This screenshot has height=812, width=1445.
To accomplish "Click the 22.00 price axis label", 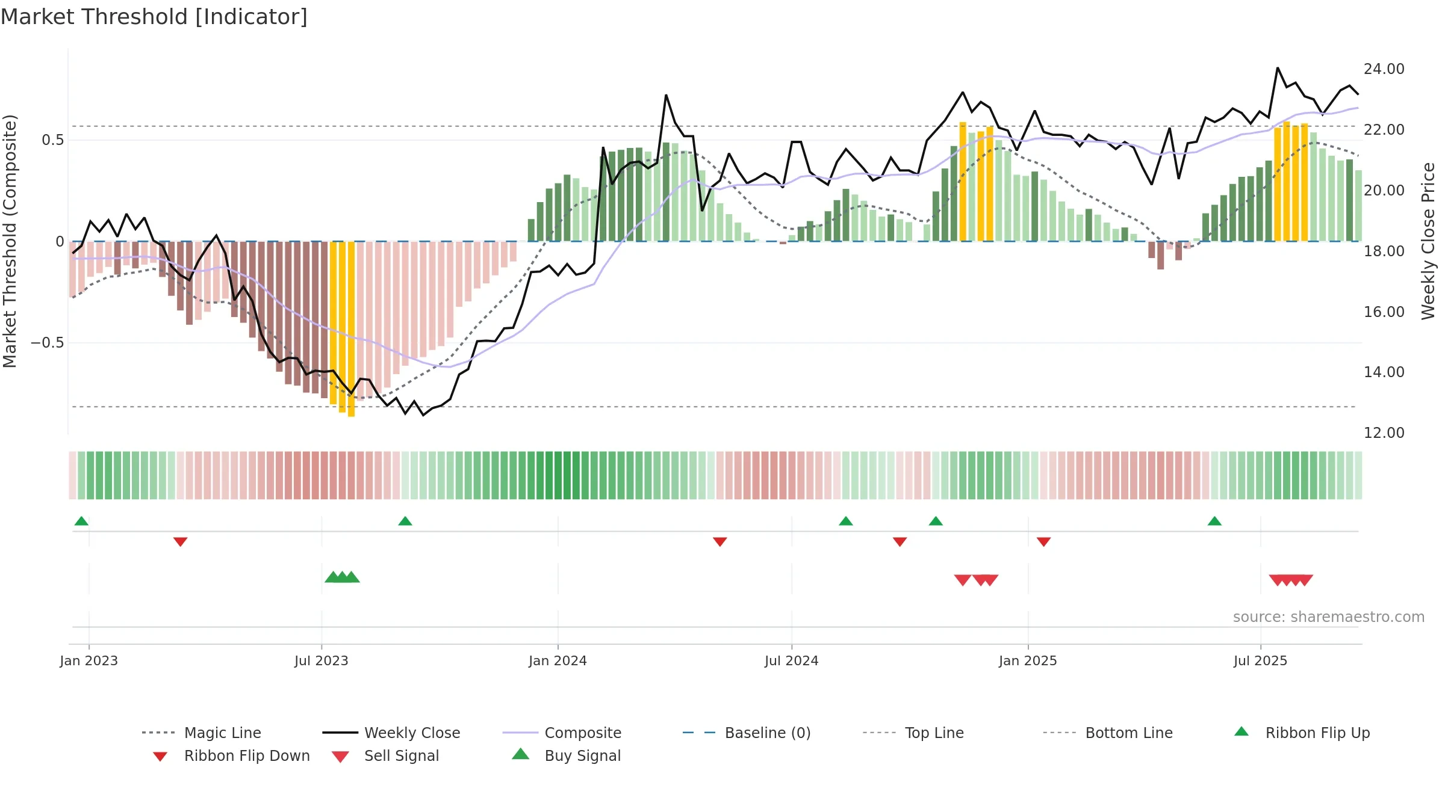I will tap(1384, 130).
